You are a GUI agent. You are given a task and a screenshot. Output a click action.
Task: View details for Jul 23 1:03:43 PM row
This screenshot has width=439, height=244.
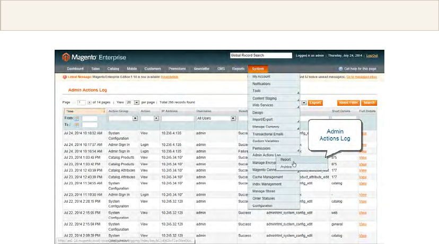pyautogui.click(x=363, y=158)
